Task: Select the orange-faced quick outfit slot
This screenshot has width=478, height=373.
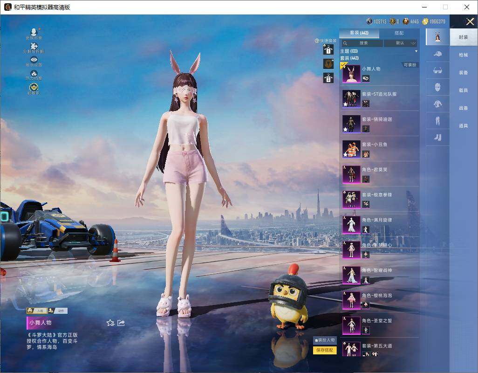Action: [328, 64]
